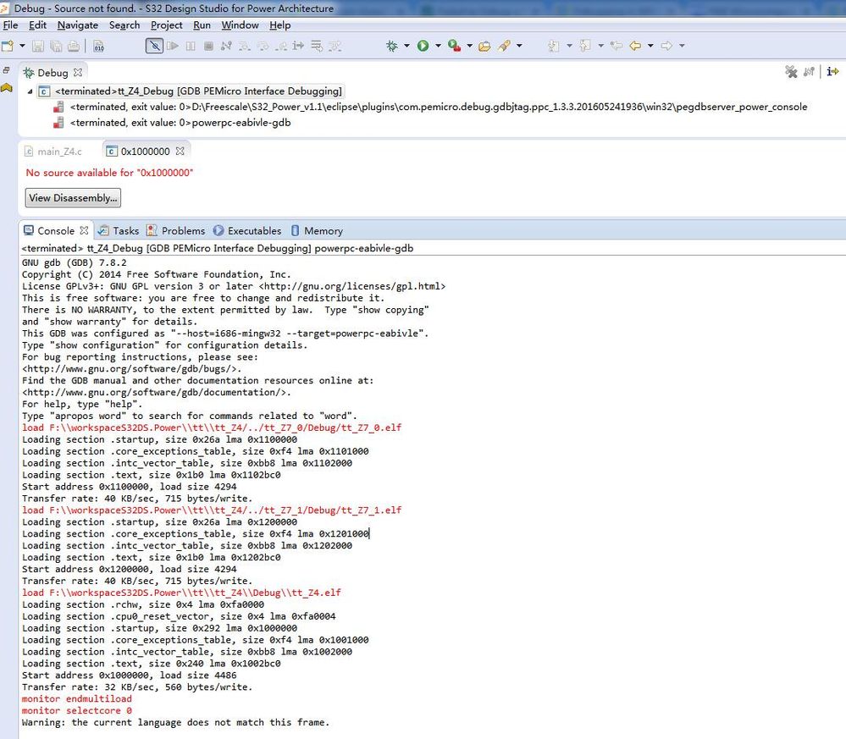The image size is (846, 739).
Task: Open the Search menu
Action: [124, 25]
